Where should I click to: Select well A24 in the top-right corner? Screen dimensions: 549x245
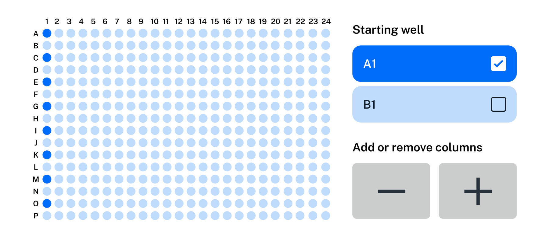click(326, 33)
